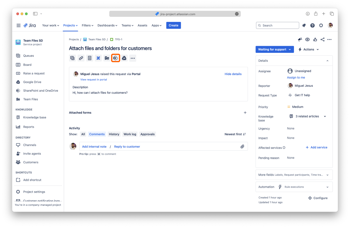Image resolution: width=350 pixels, height=228 pixels.
Task: Click the attachment paperclip in comment box
Action: pyautogui.click(x=242, y=147)
